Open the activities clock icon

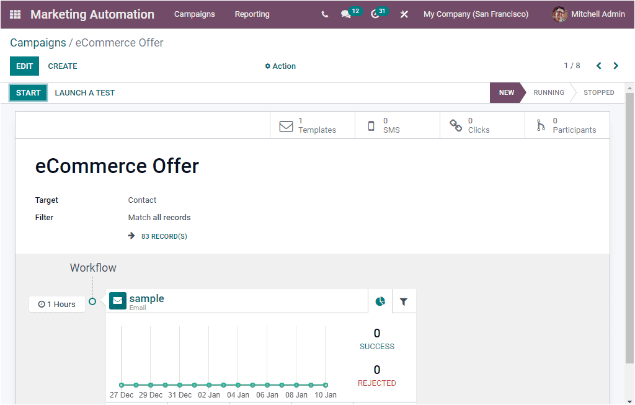[x=375, y=14]
